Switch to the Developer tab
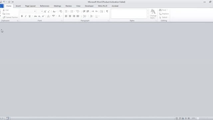213x120 pixels. 89,6
